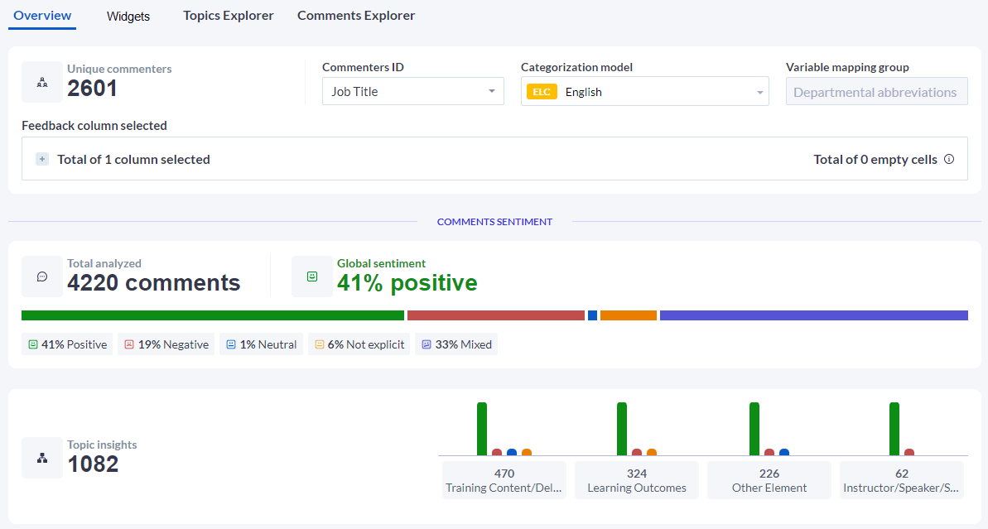
Task: Click the 4220 comments total
Action: click(x=154, y=283)
